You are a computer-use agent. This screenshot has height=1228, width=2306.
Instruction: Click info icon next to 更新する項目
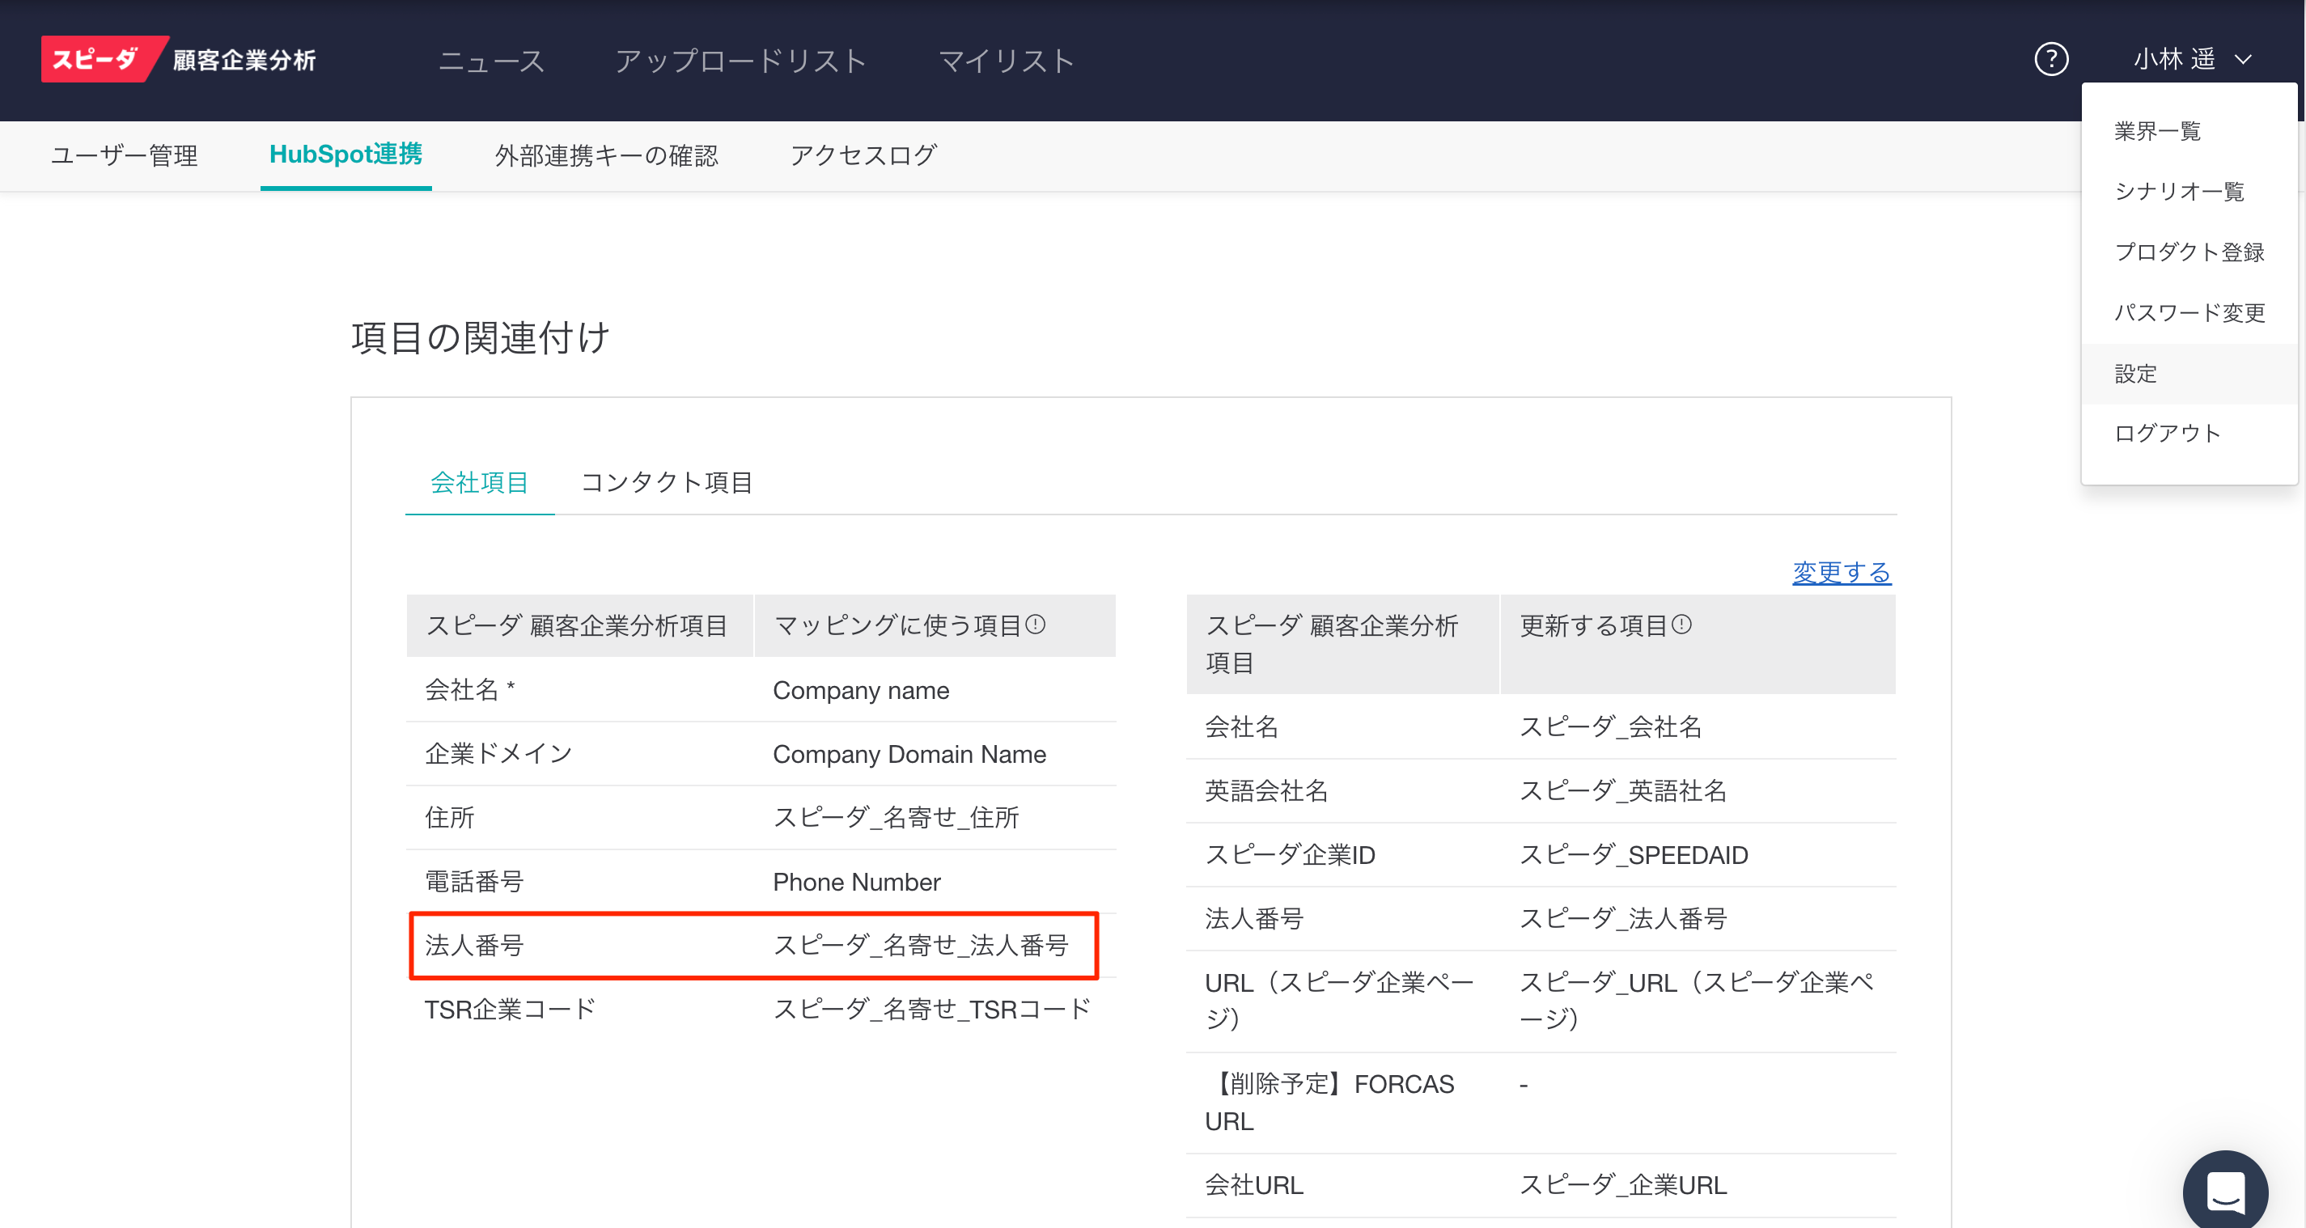pos(1682,625)
